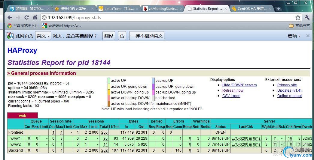Click the 否 decline button
Screen dimensions: 314x160
pos(122,36)
